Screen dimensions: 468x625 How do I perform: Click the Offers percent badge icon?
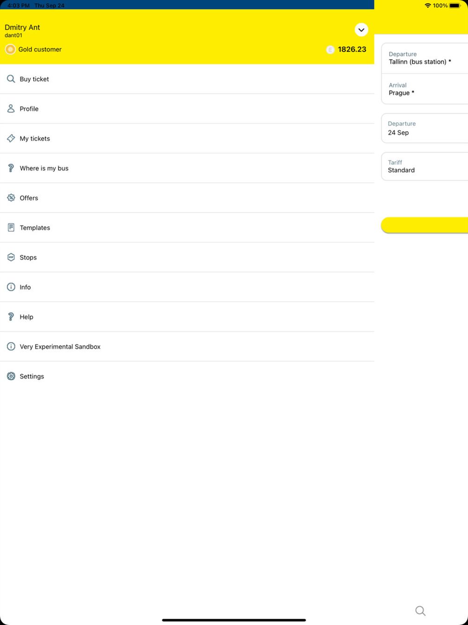(x=11, y=198)
